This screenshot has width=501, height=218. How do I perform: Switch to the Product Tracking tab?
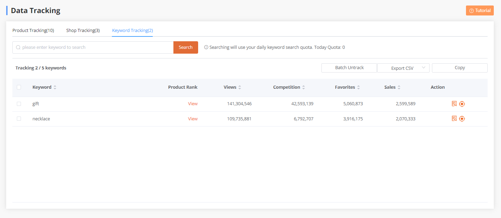pyautogui.click(x=33, y=30)
